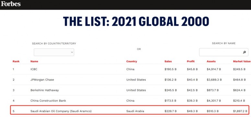
Task: Open the China Construction Bank entry
Action: click(48, 101)
